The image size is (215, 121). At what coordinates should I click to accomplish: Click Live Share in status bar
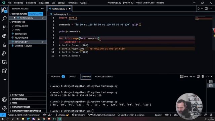tap(78, 115)
